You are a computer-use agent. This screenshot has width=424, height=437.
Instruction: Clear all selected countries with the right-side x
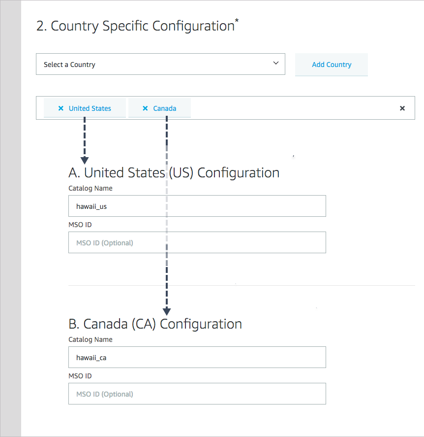point(402,108)
